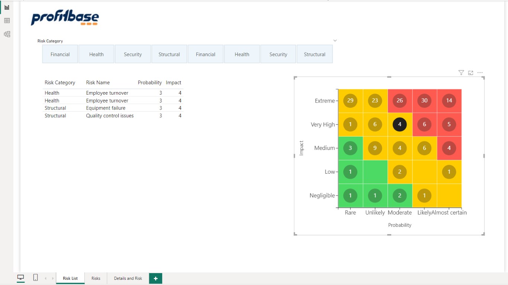Open More options ellipsis on the matrix visual

coord(480,73)
